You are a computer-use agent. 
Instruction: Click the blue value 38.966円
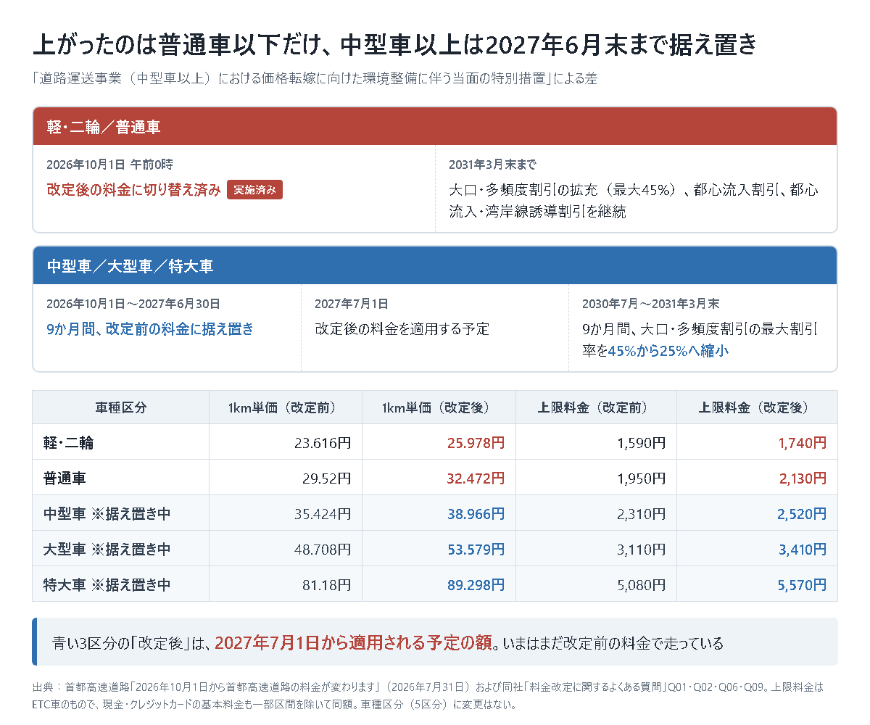pos(476,513)
